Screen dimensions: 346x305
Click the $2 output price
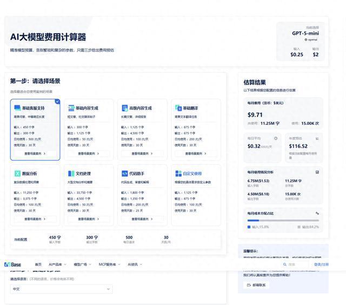tap(316, 55)
